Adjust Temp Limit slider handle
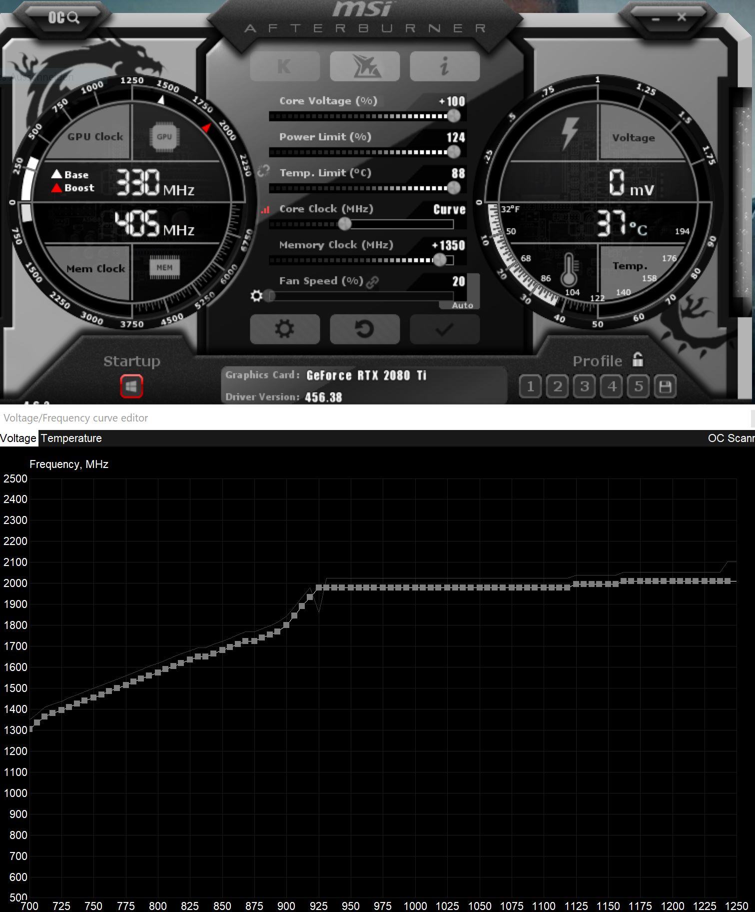 [x=454, y=188]
